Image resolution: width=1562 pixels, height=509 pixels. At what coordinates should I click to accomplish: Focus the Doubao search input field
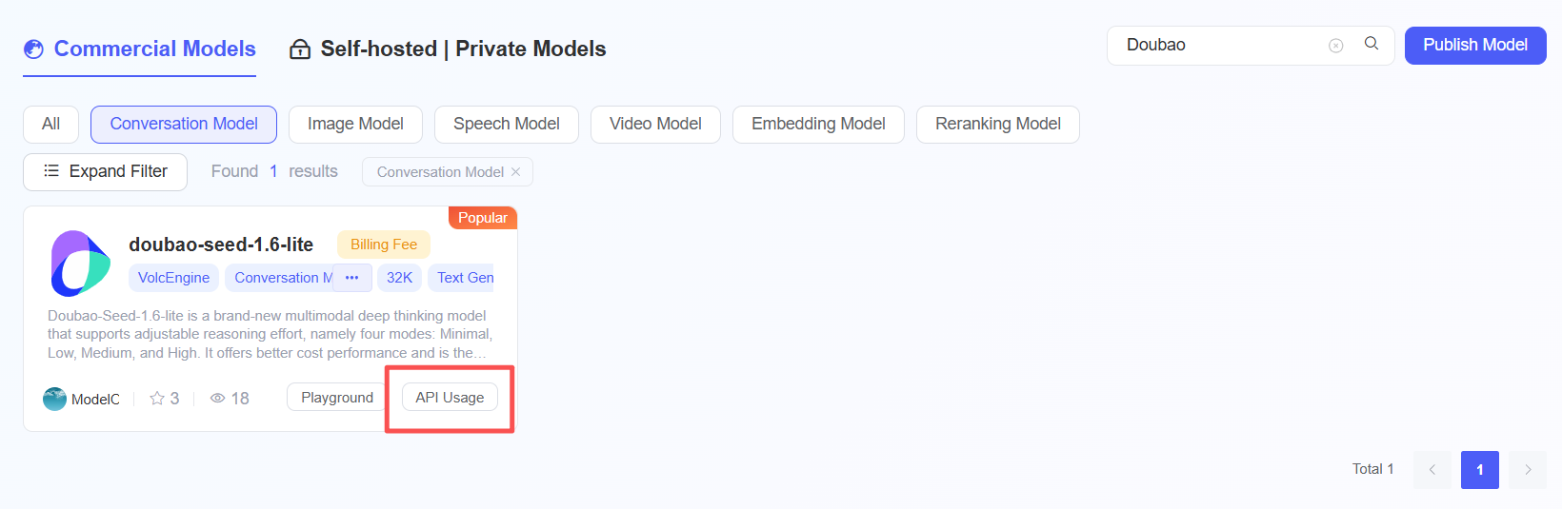coord(1224,46)
